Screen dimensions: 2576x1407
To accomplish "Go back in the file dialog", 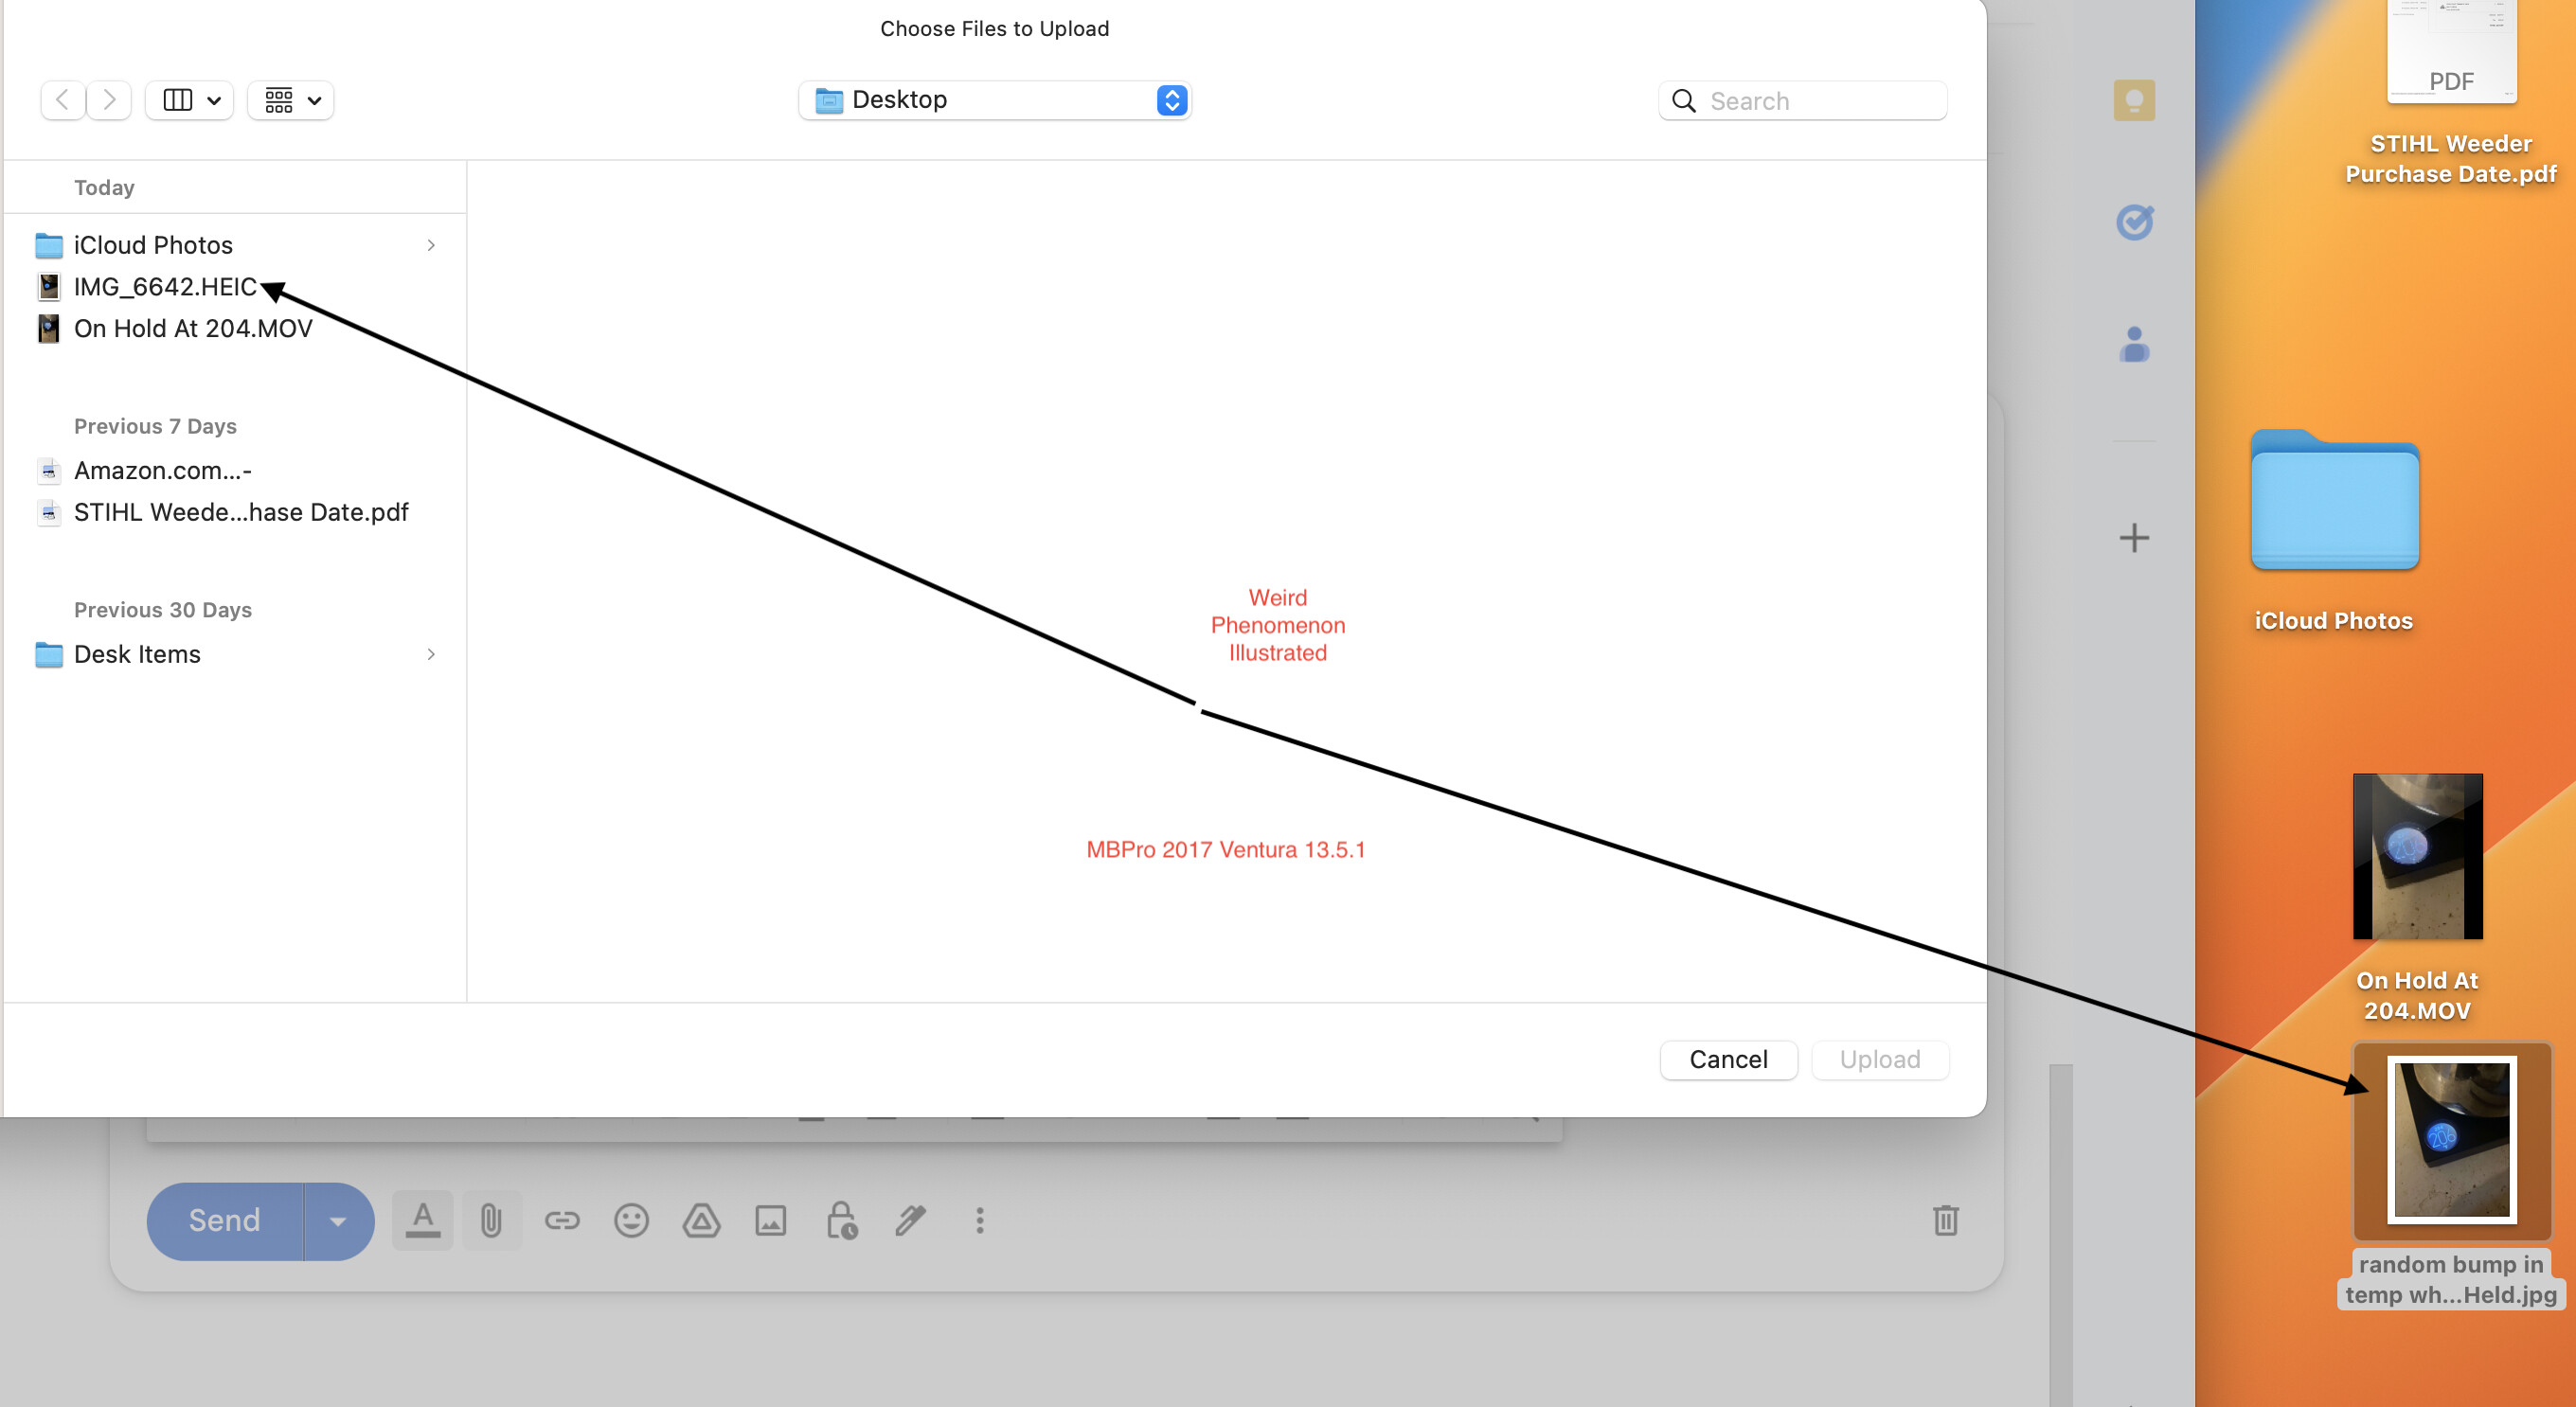I will coord(63,100).
